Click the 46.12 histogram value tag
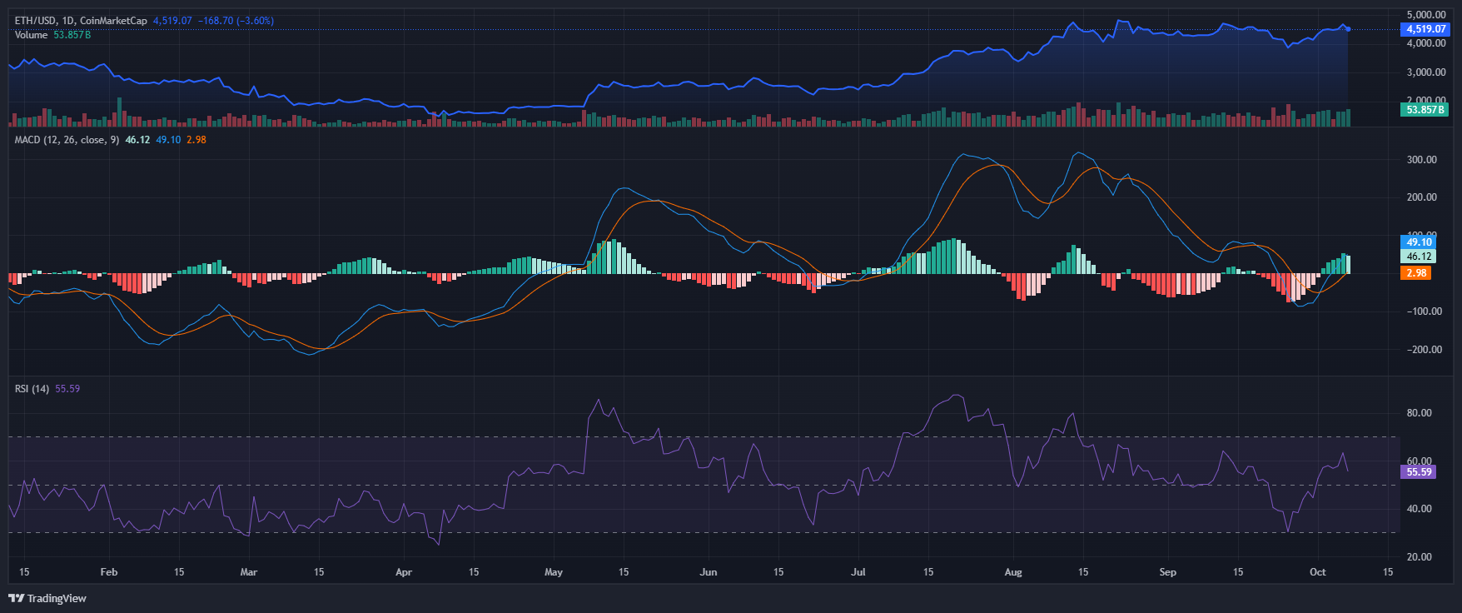The height and width of the screenshot is (613, 1462). click(1419, 257)
